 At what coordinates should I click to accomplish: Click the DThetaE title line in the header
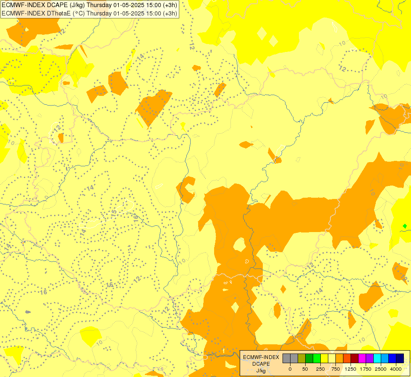coord(89,13)
